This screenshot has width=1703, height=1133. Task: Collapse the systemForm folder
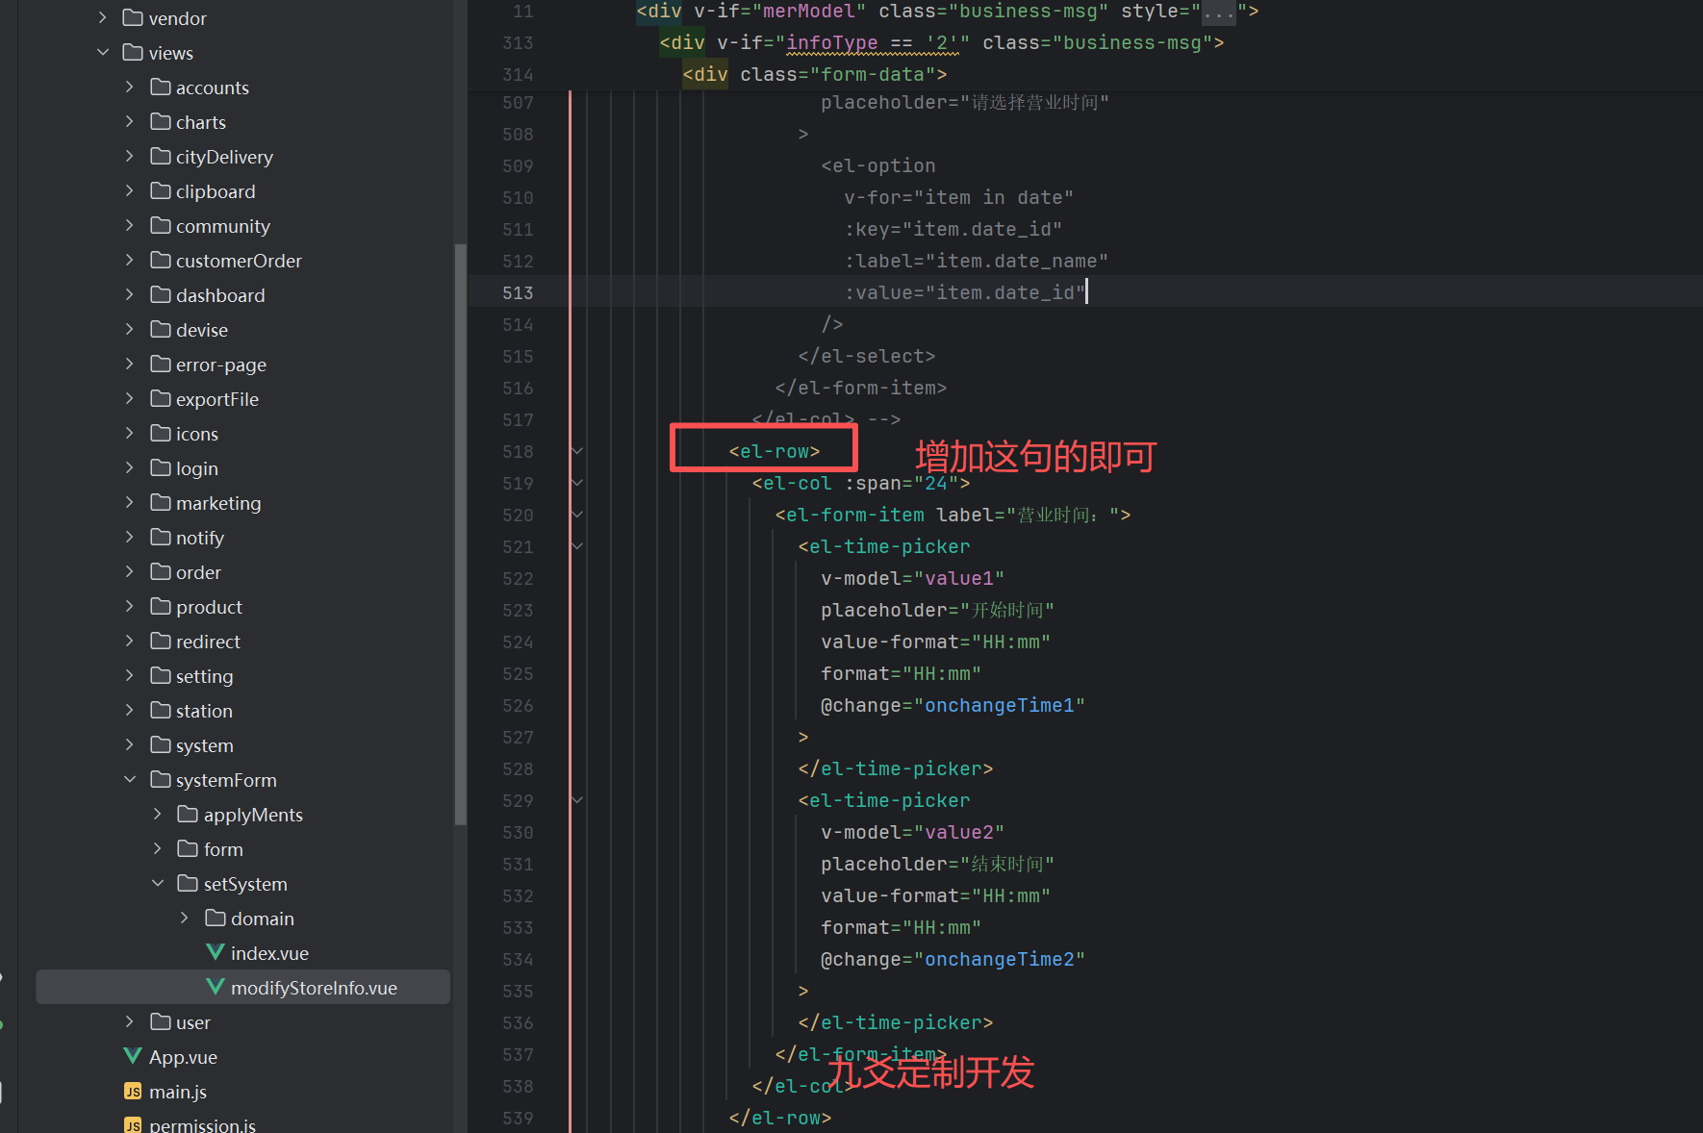tap(130, 779)
